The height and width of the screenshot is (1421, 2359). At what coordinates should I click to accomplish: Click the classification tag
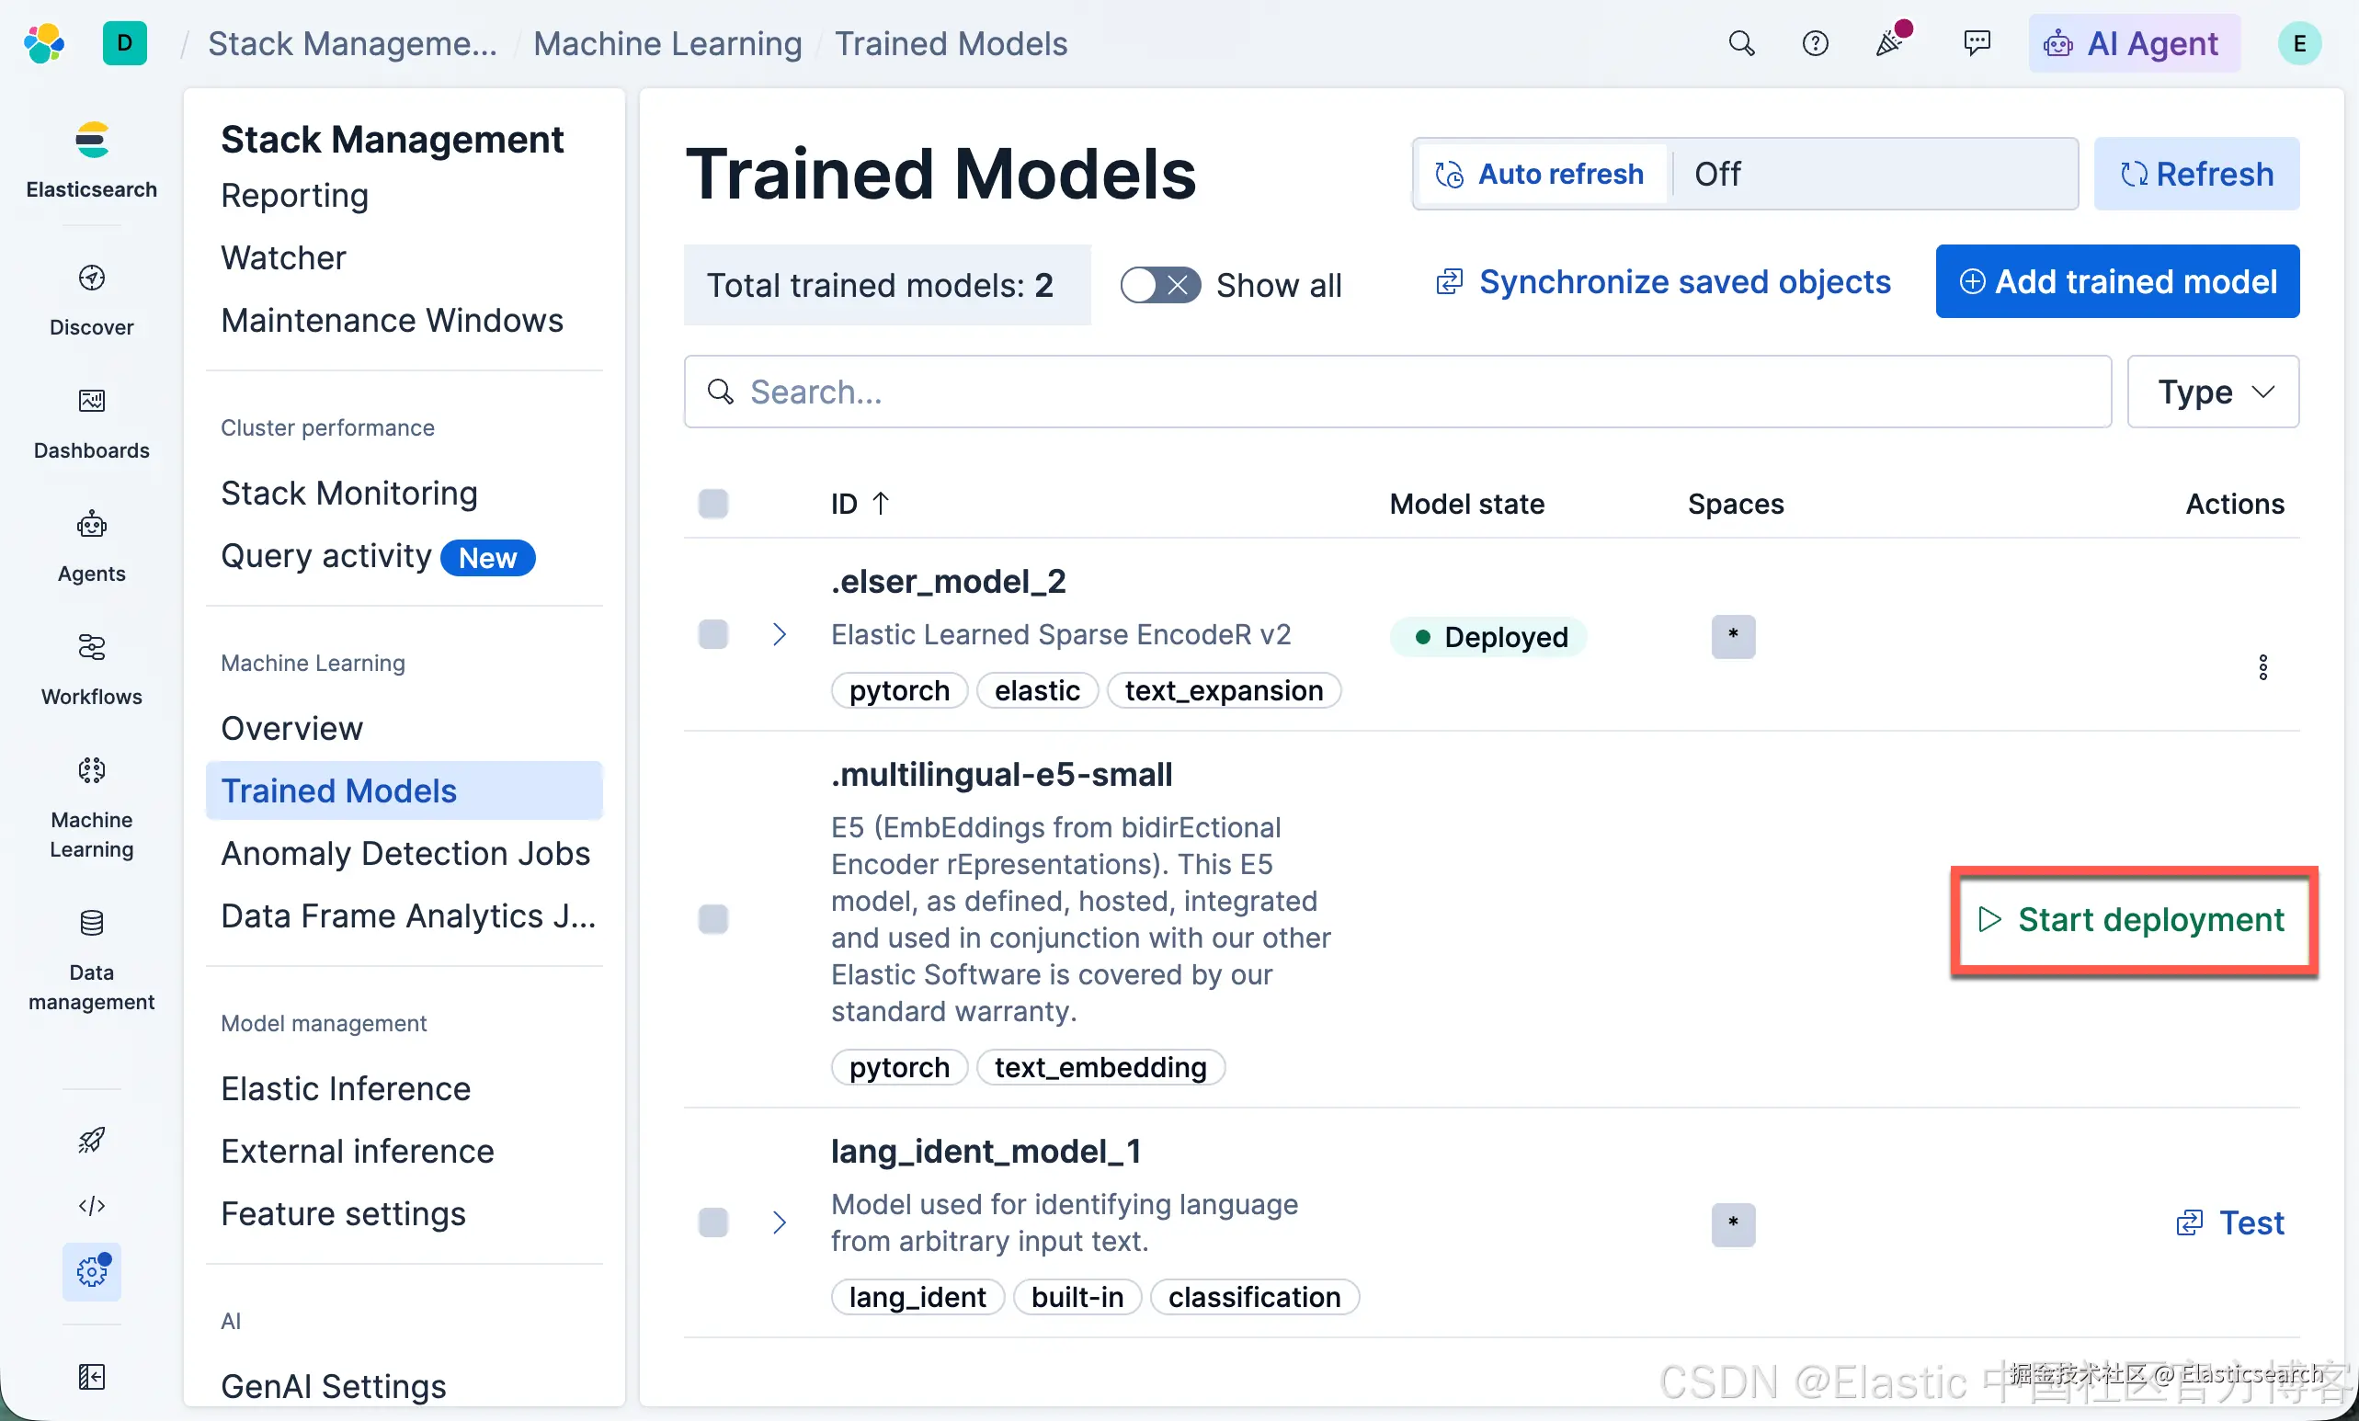click(1255, 1297)
